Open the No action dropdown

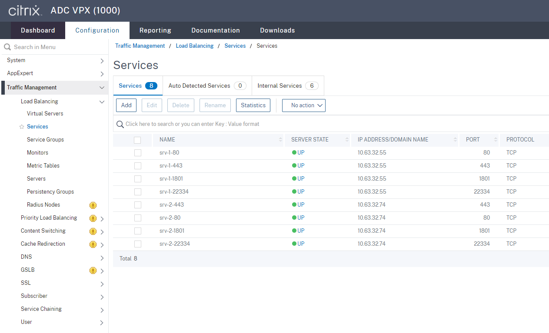click(x=303, y=105)
